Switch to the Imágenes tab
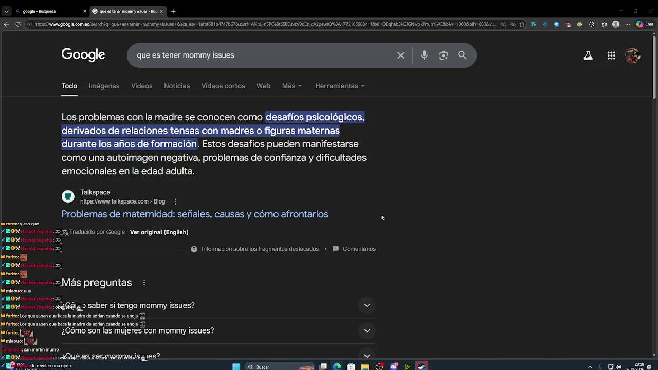The image size is (658, 370). (x=104, y=86)
